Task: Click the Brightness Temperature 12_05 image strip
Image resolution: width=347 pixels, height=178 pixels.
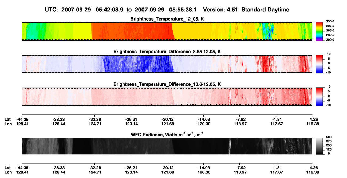Action: click(167, 31)
